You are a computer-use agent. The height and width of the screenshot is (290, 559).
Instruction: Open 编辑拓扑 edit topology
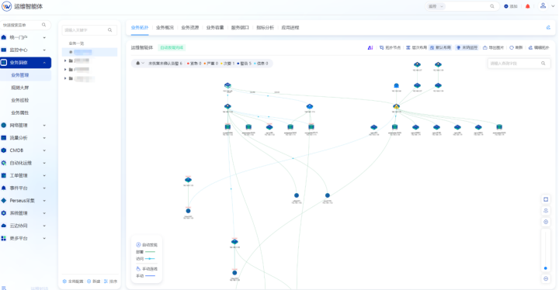point(539,48)
